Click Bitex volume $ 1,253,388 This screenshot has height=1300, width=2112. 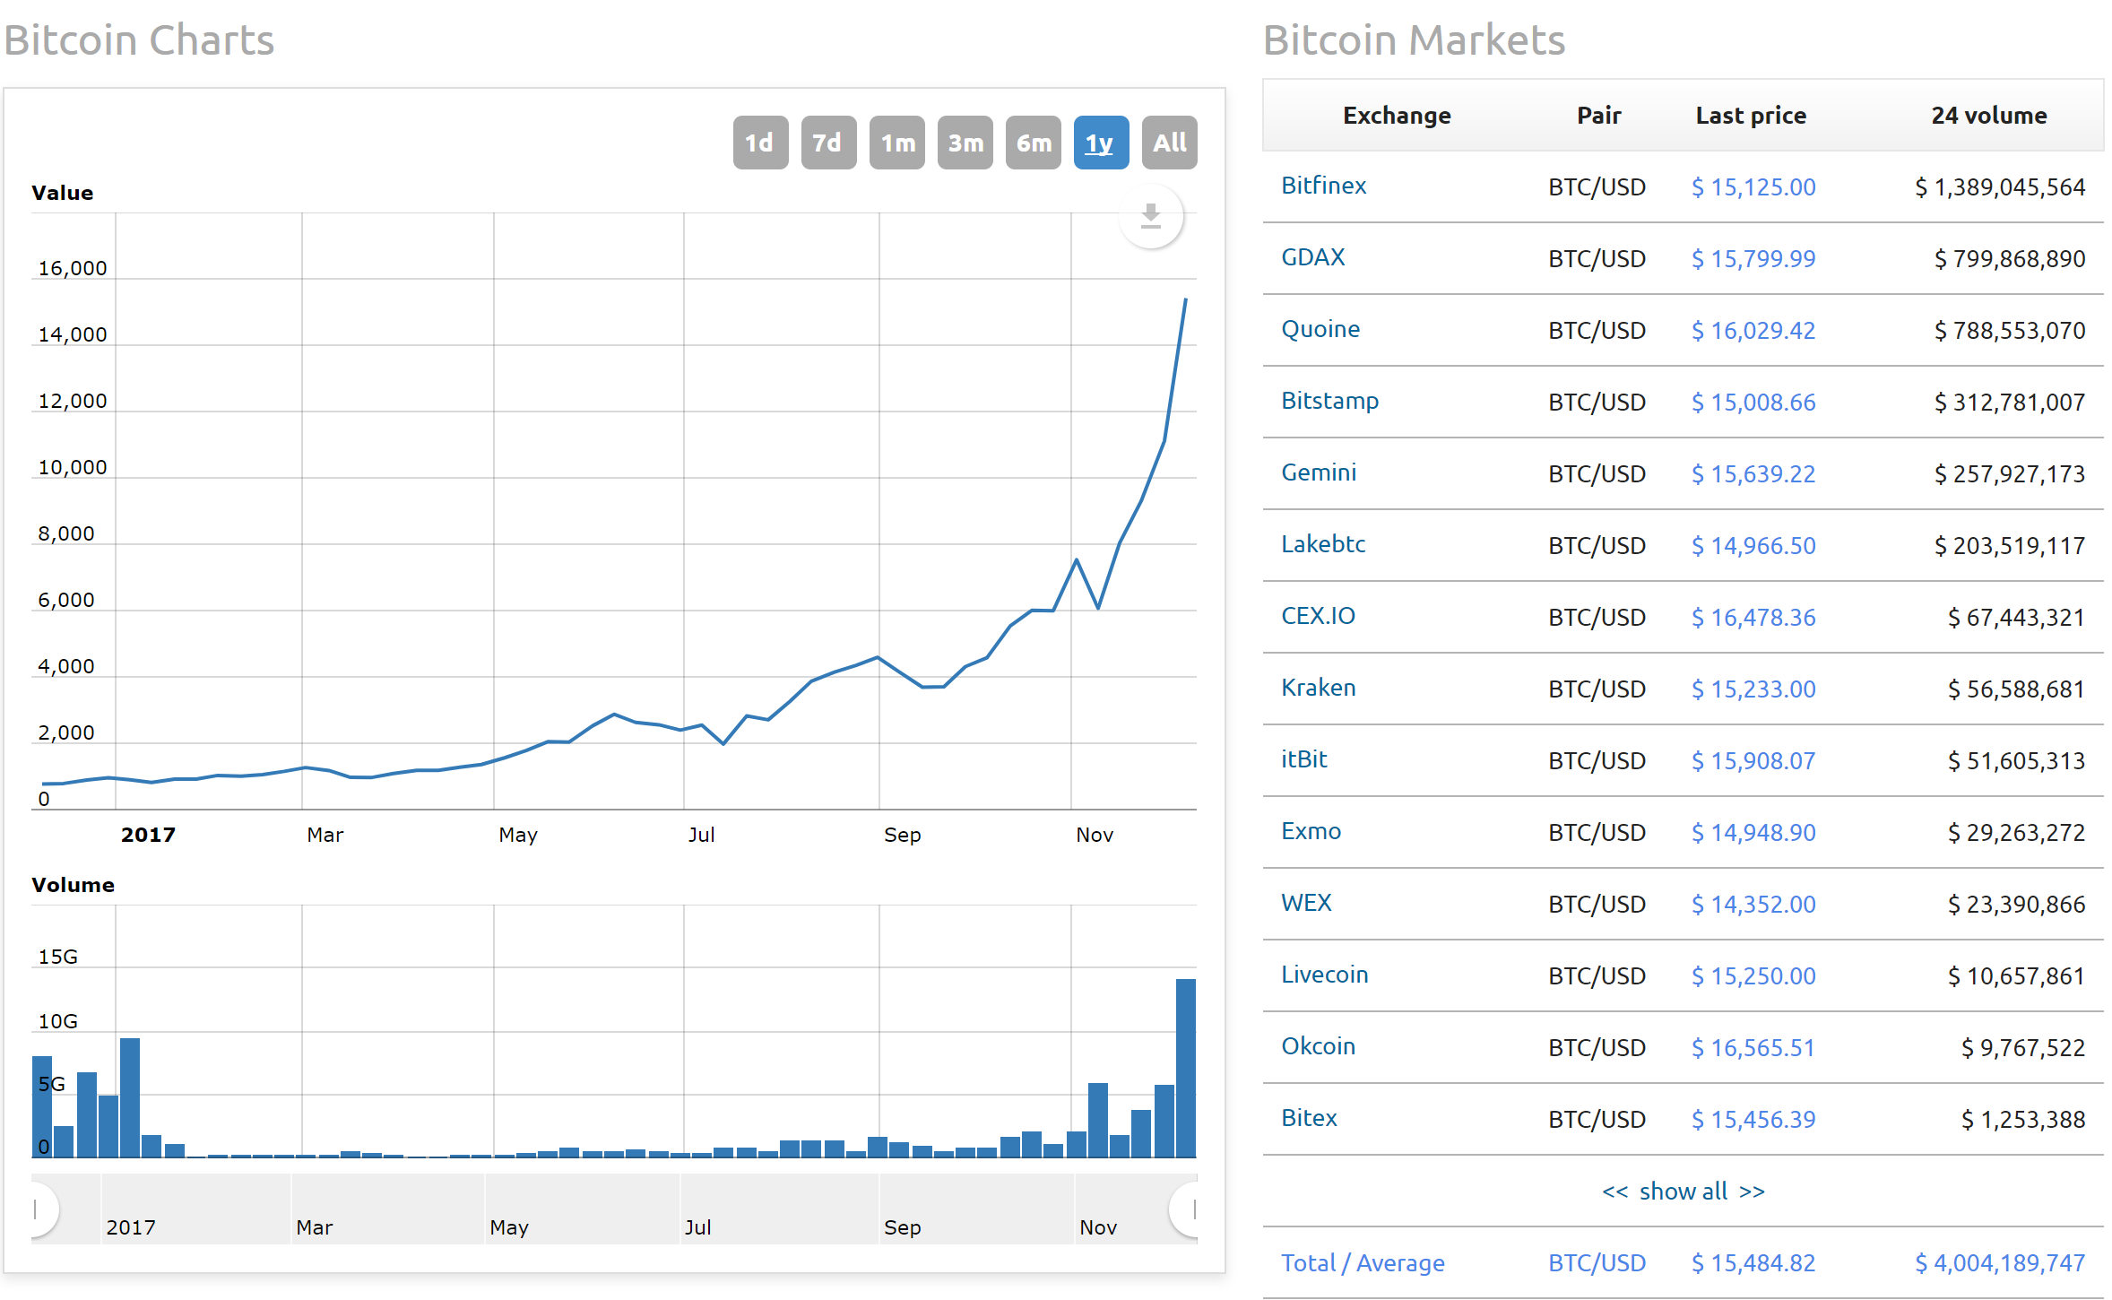2022,1119
